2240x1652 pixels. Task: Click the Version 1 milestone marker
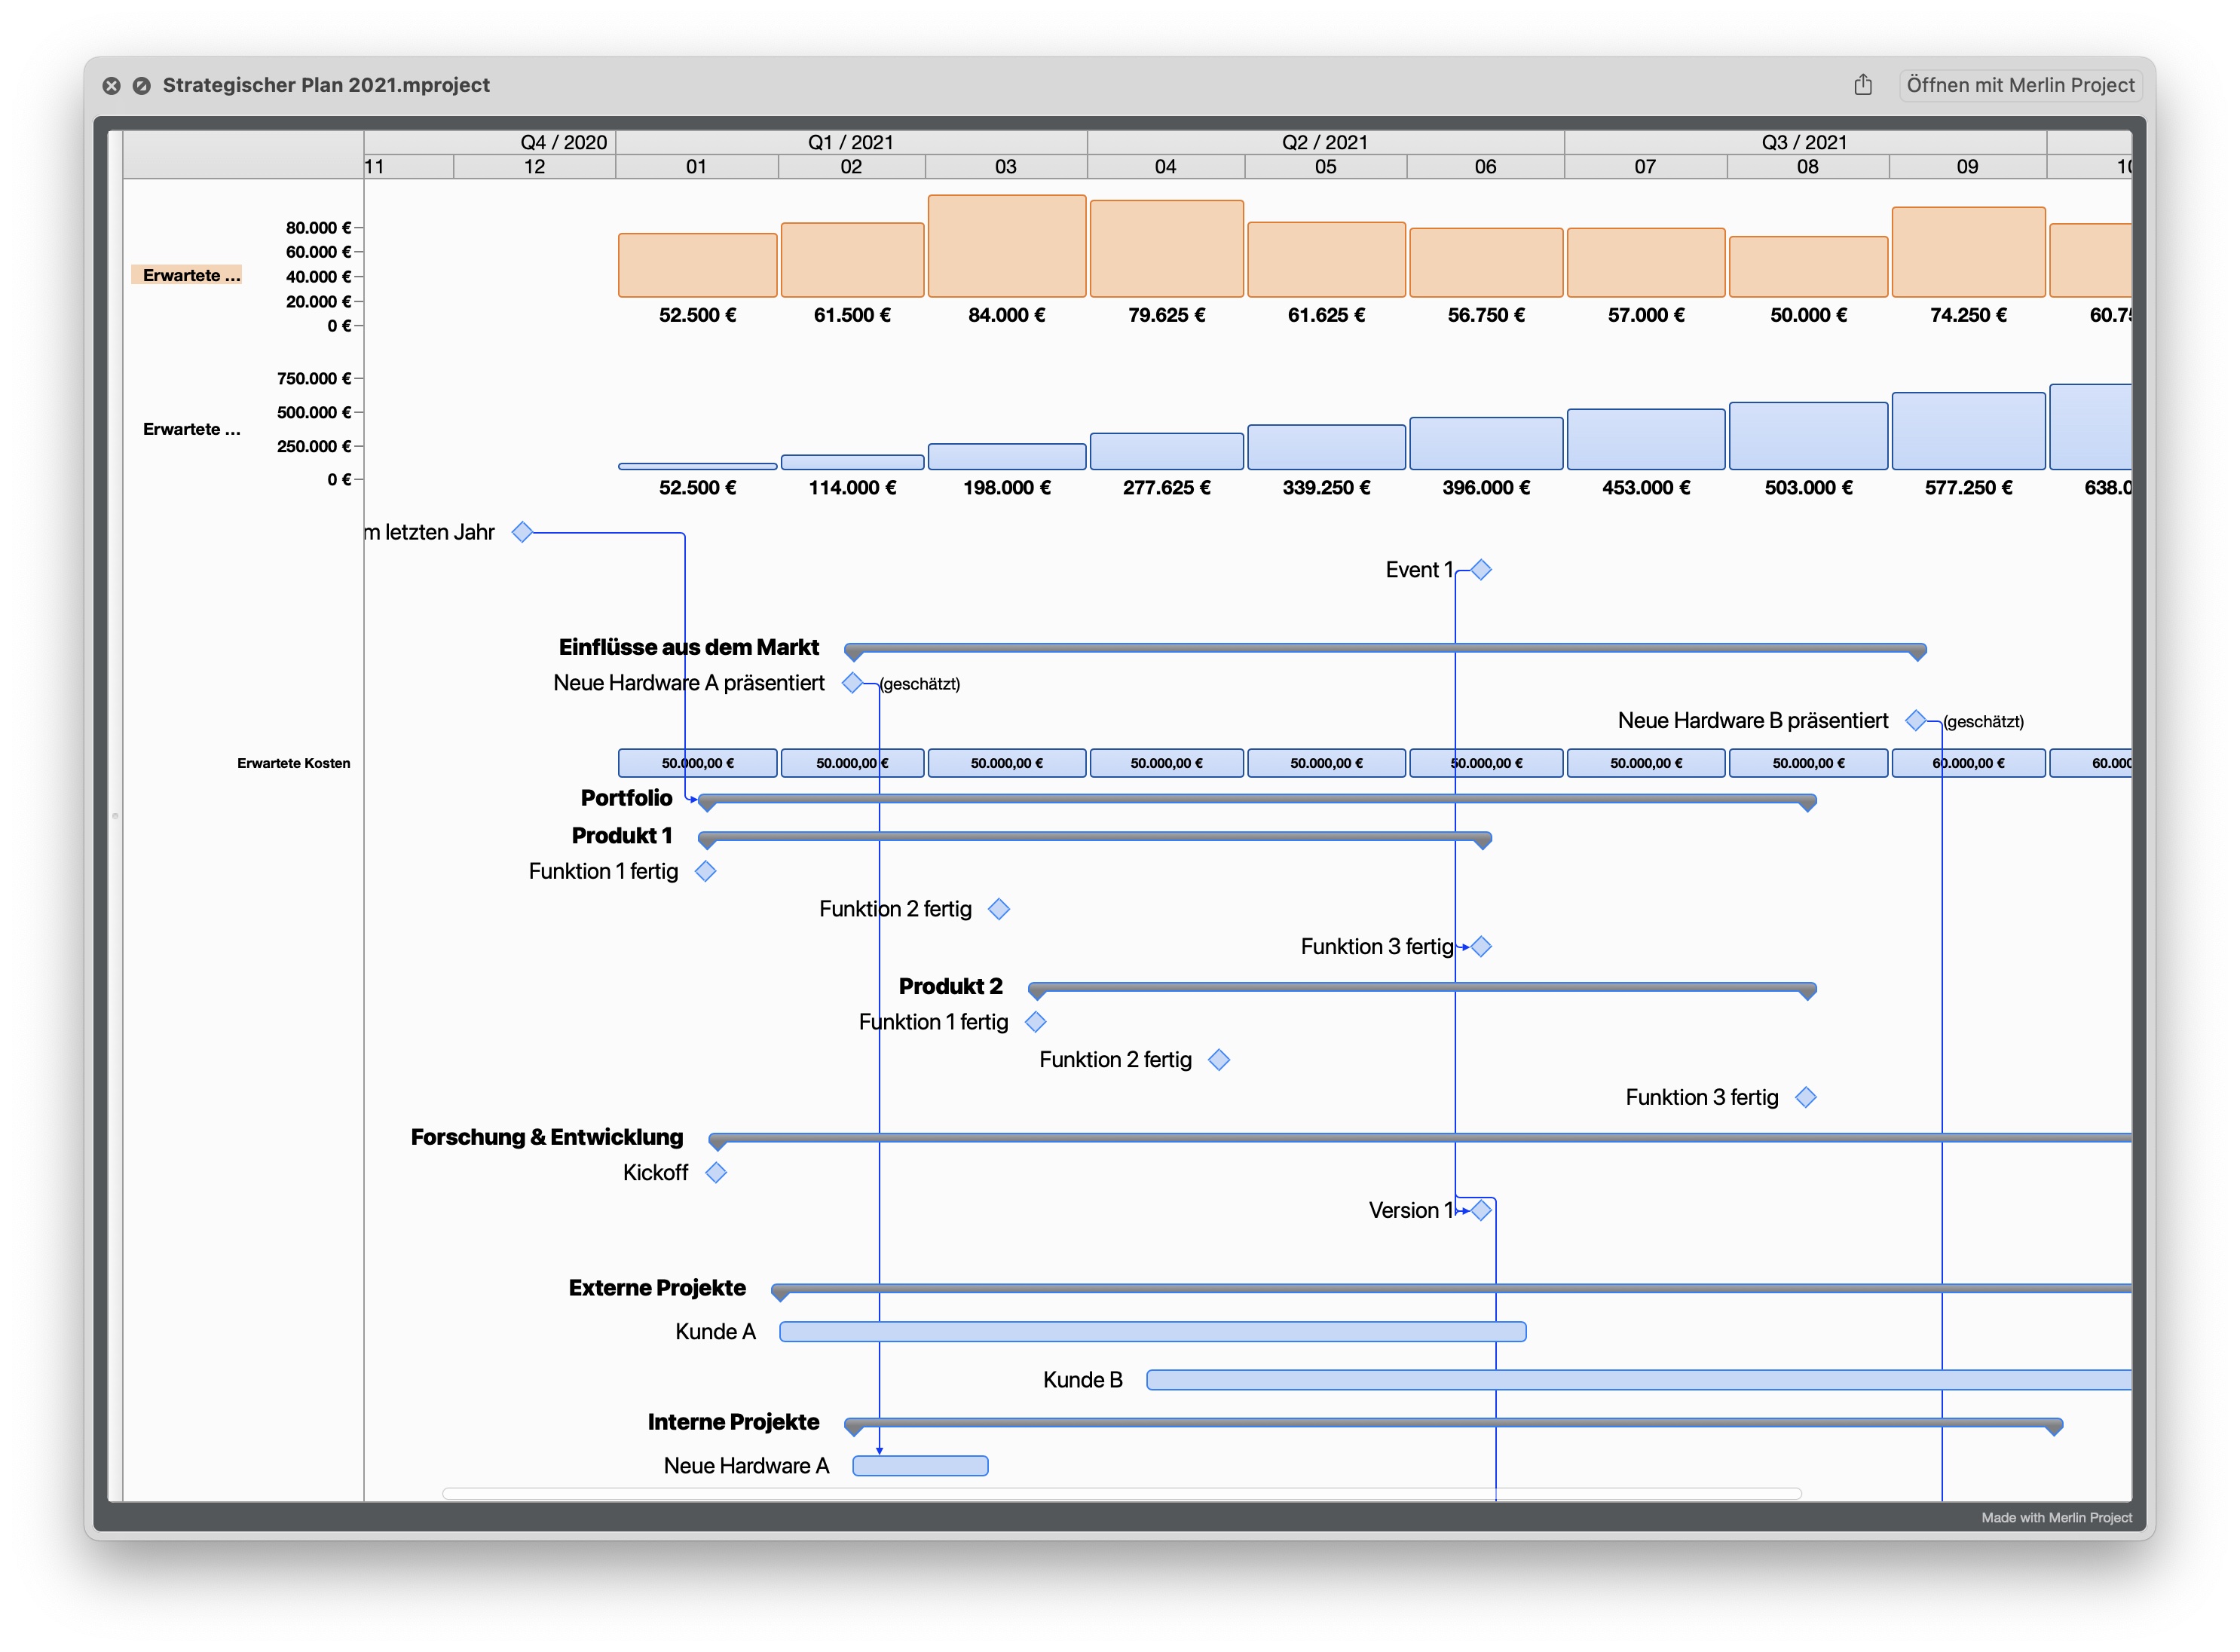click(1483, 1209)
